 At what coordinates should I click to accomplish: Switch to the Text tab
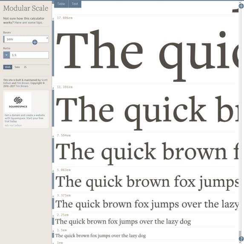pos(75,4)
